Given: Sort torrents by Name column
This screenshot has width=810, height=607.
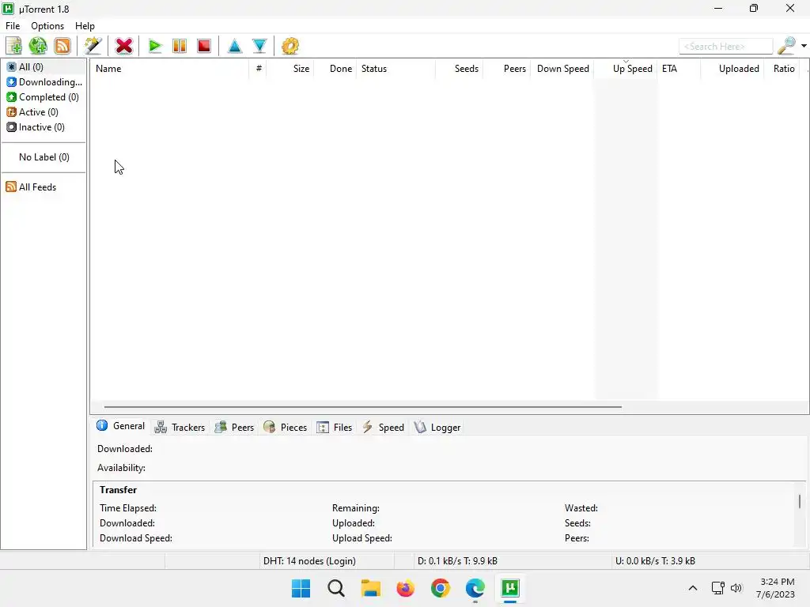Looking at the screenshot, I should (170, 69).
